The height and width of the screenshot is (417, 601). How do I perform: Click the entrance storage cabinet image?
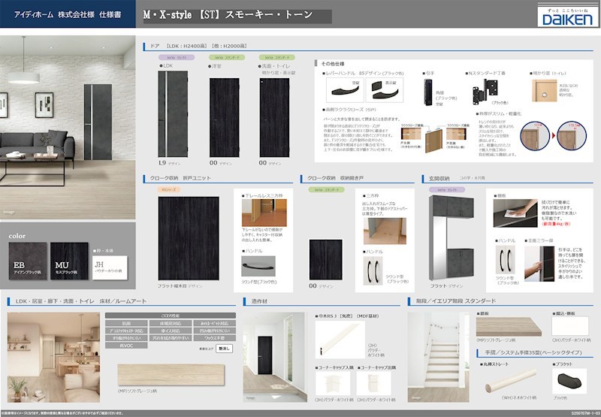[x=452, y=237]
